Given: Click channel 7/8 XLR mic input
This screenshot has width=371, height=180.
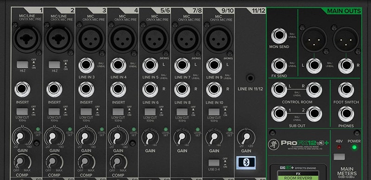Looking at the screenshot, I should pos(186,39).
